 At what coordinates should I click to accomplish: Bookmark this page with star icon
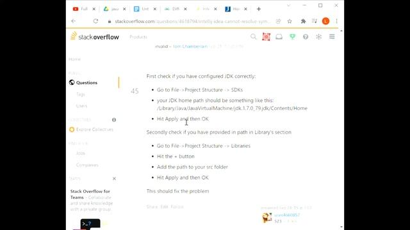[290, 21]
